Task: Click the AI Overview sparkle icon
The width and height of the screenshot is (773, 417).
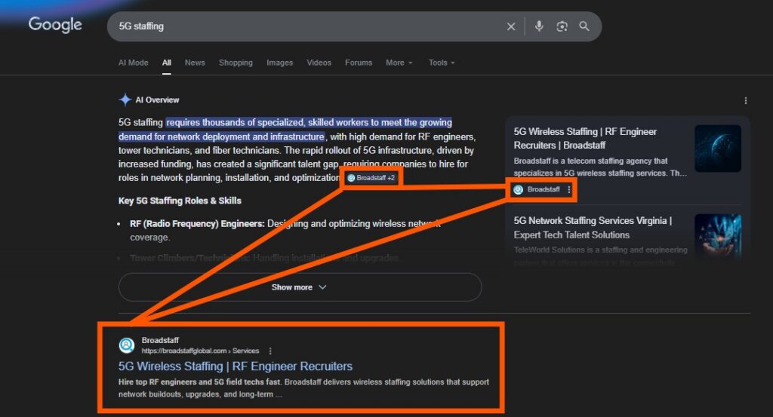Action: (x=125, y=100)
